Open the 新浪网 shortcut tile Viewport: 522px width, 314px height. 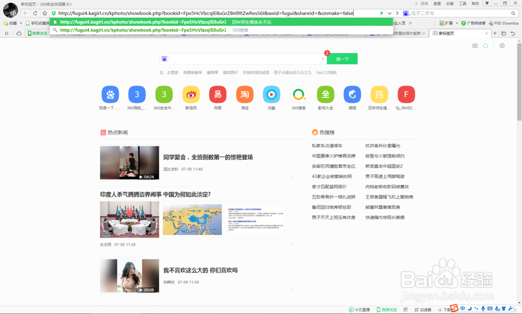191,98
